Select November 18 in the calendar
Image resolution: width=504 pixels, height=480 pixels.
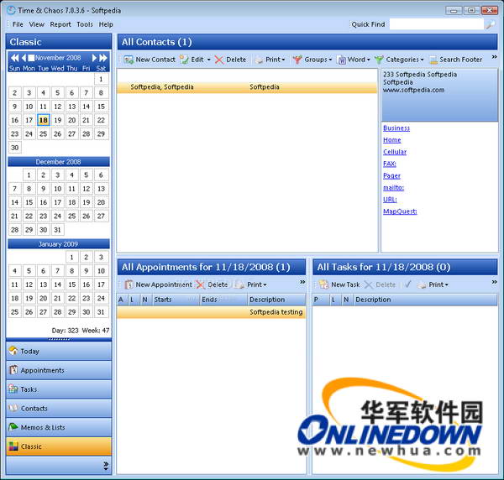click(x=44, y=120)
